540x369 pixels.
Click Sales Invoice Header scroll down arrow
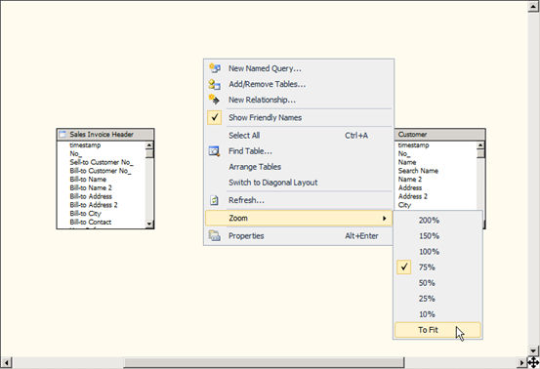pos(149,224)
